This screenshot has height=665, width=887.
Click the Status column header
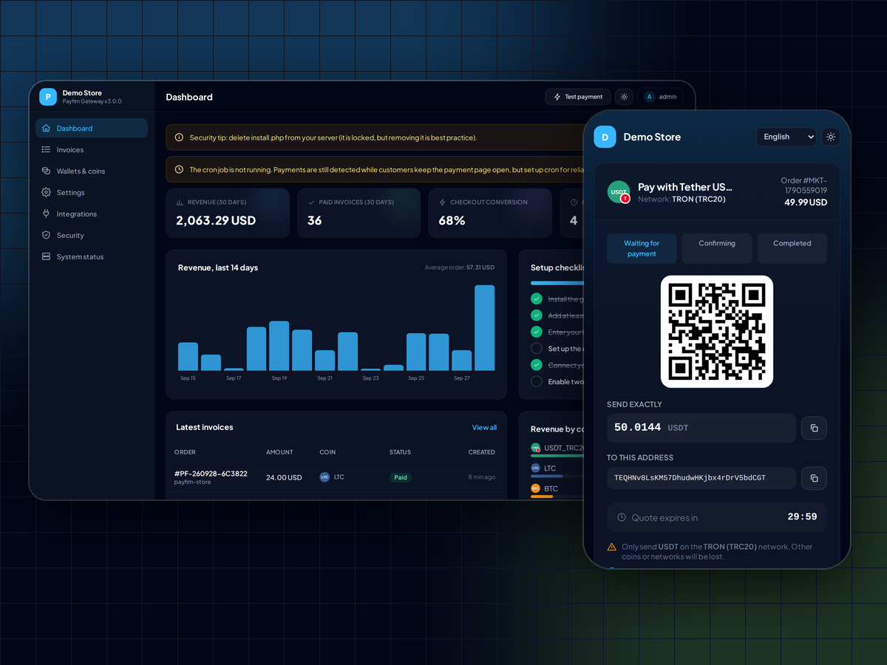(400, 452)
